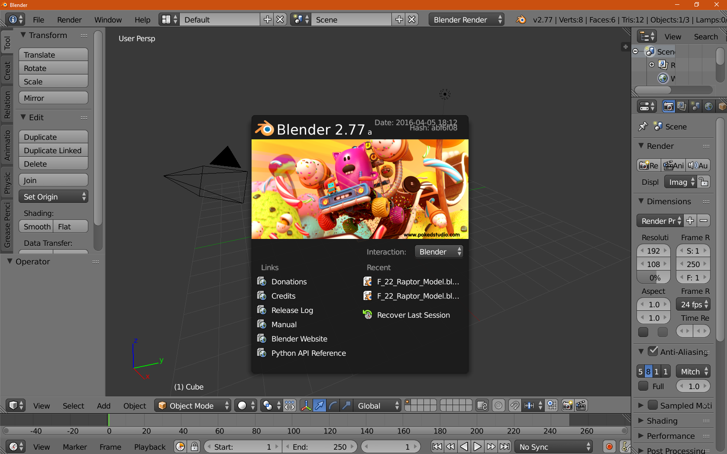The height and width of the screenshot is (454, 727).
Task: Open the 3D view Add menu
Action: (104, 406)
